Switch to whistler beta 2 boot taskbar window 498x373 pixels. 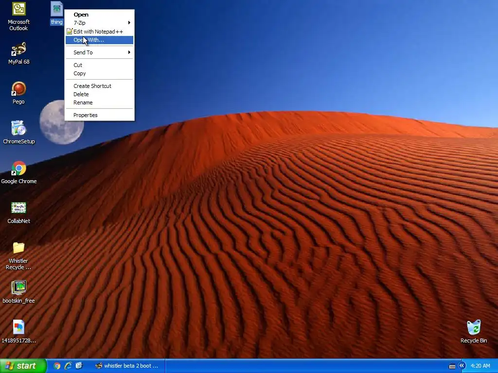129,366
